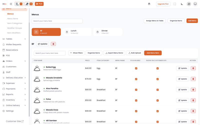The image size is (200, 125).
Task: Open the waiter bell icon with badge 0
Action: click(x=29, y=4)
